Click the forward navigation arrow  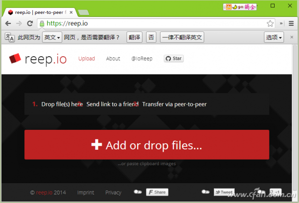19,23
